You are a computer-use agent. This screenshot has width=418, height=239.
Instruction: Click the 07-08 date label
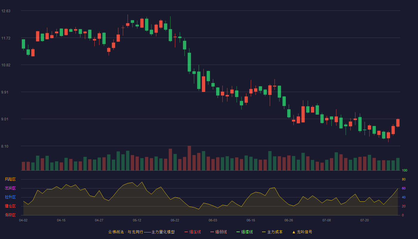327,220
